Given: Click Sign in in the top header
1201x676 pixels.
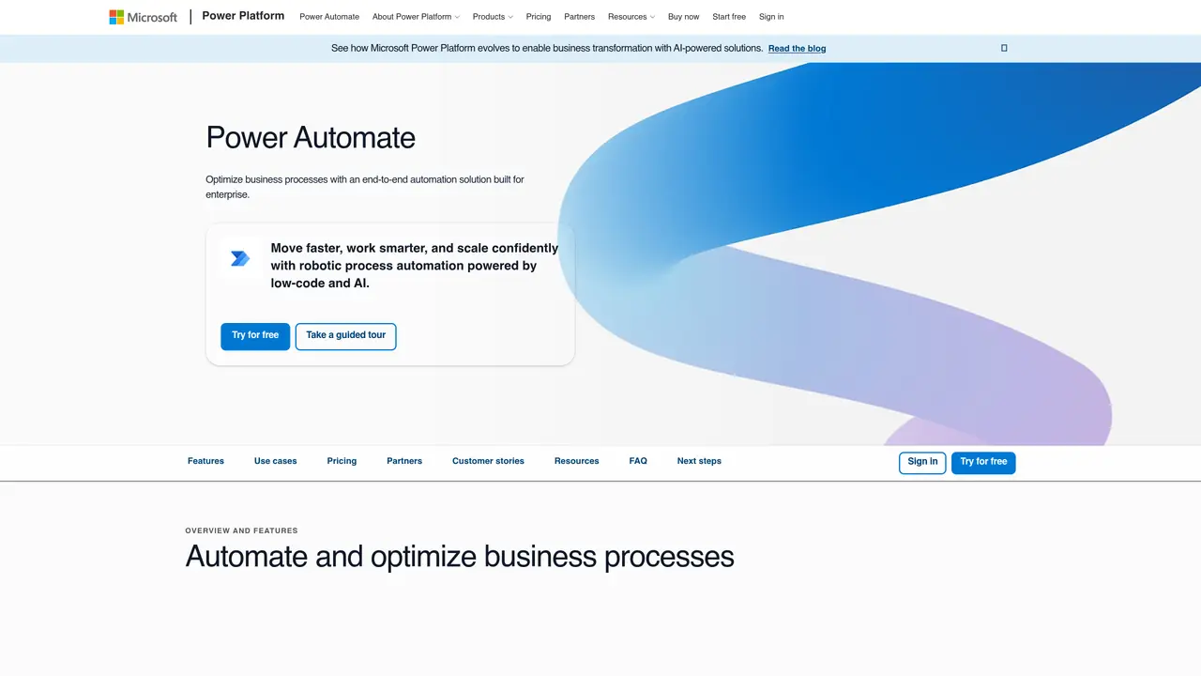Looking at the screenshot, I should (x=771, y=17).
